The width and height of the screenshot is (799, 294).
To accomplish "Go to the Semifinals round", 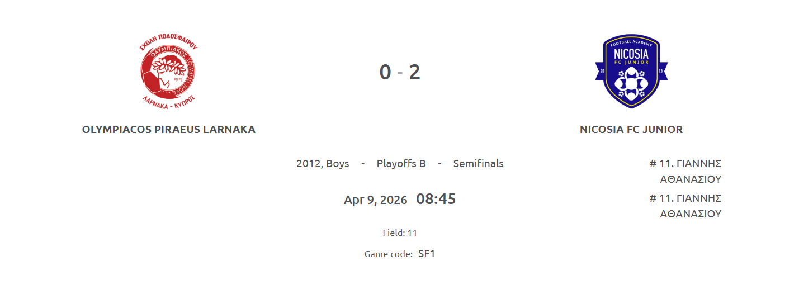I will click(x=478, y=164).
